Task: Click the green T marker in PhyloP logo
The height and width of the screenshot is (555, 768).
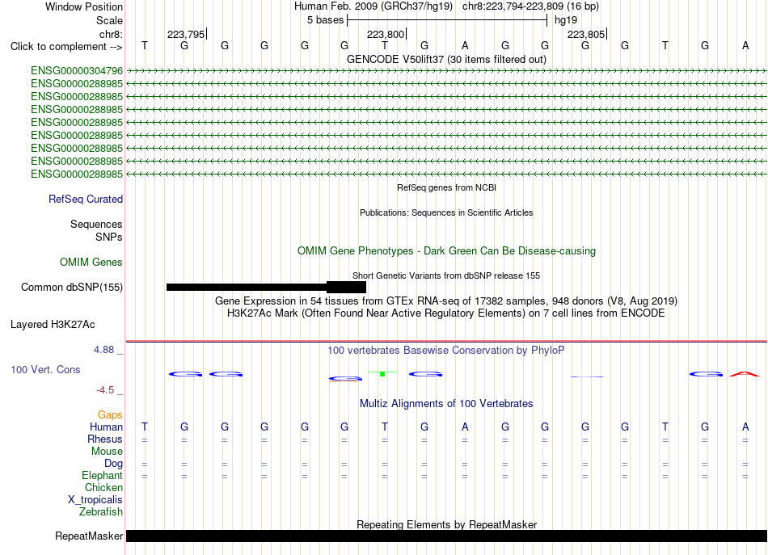Action: [x=382, y=374]
